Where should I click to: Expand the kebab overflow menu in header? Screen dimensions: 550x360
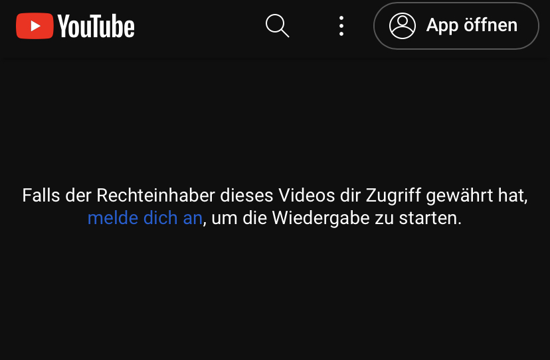click(341, 26)
